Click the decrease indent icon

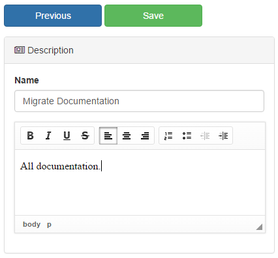coord(205,136)
